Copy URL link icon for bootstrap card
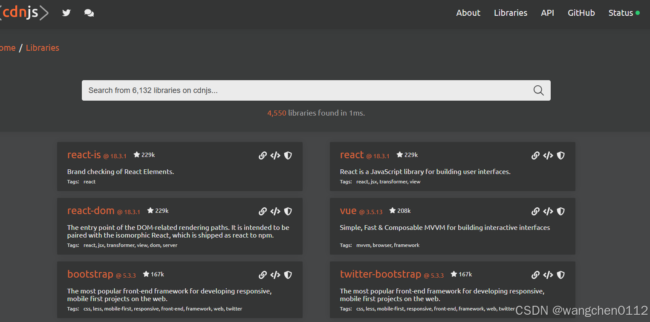 pyautogui.click(x=263, y=275)
